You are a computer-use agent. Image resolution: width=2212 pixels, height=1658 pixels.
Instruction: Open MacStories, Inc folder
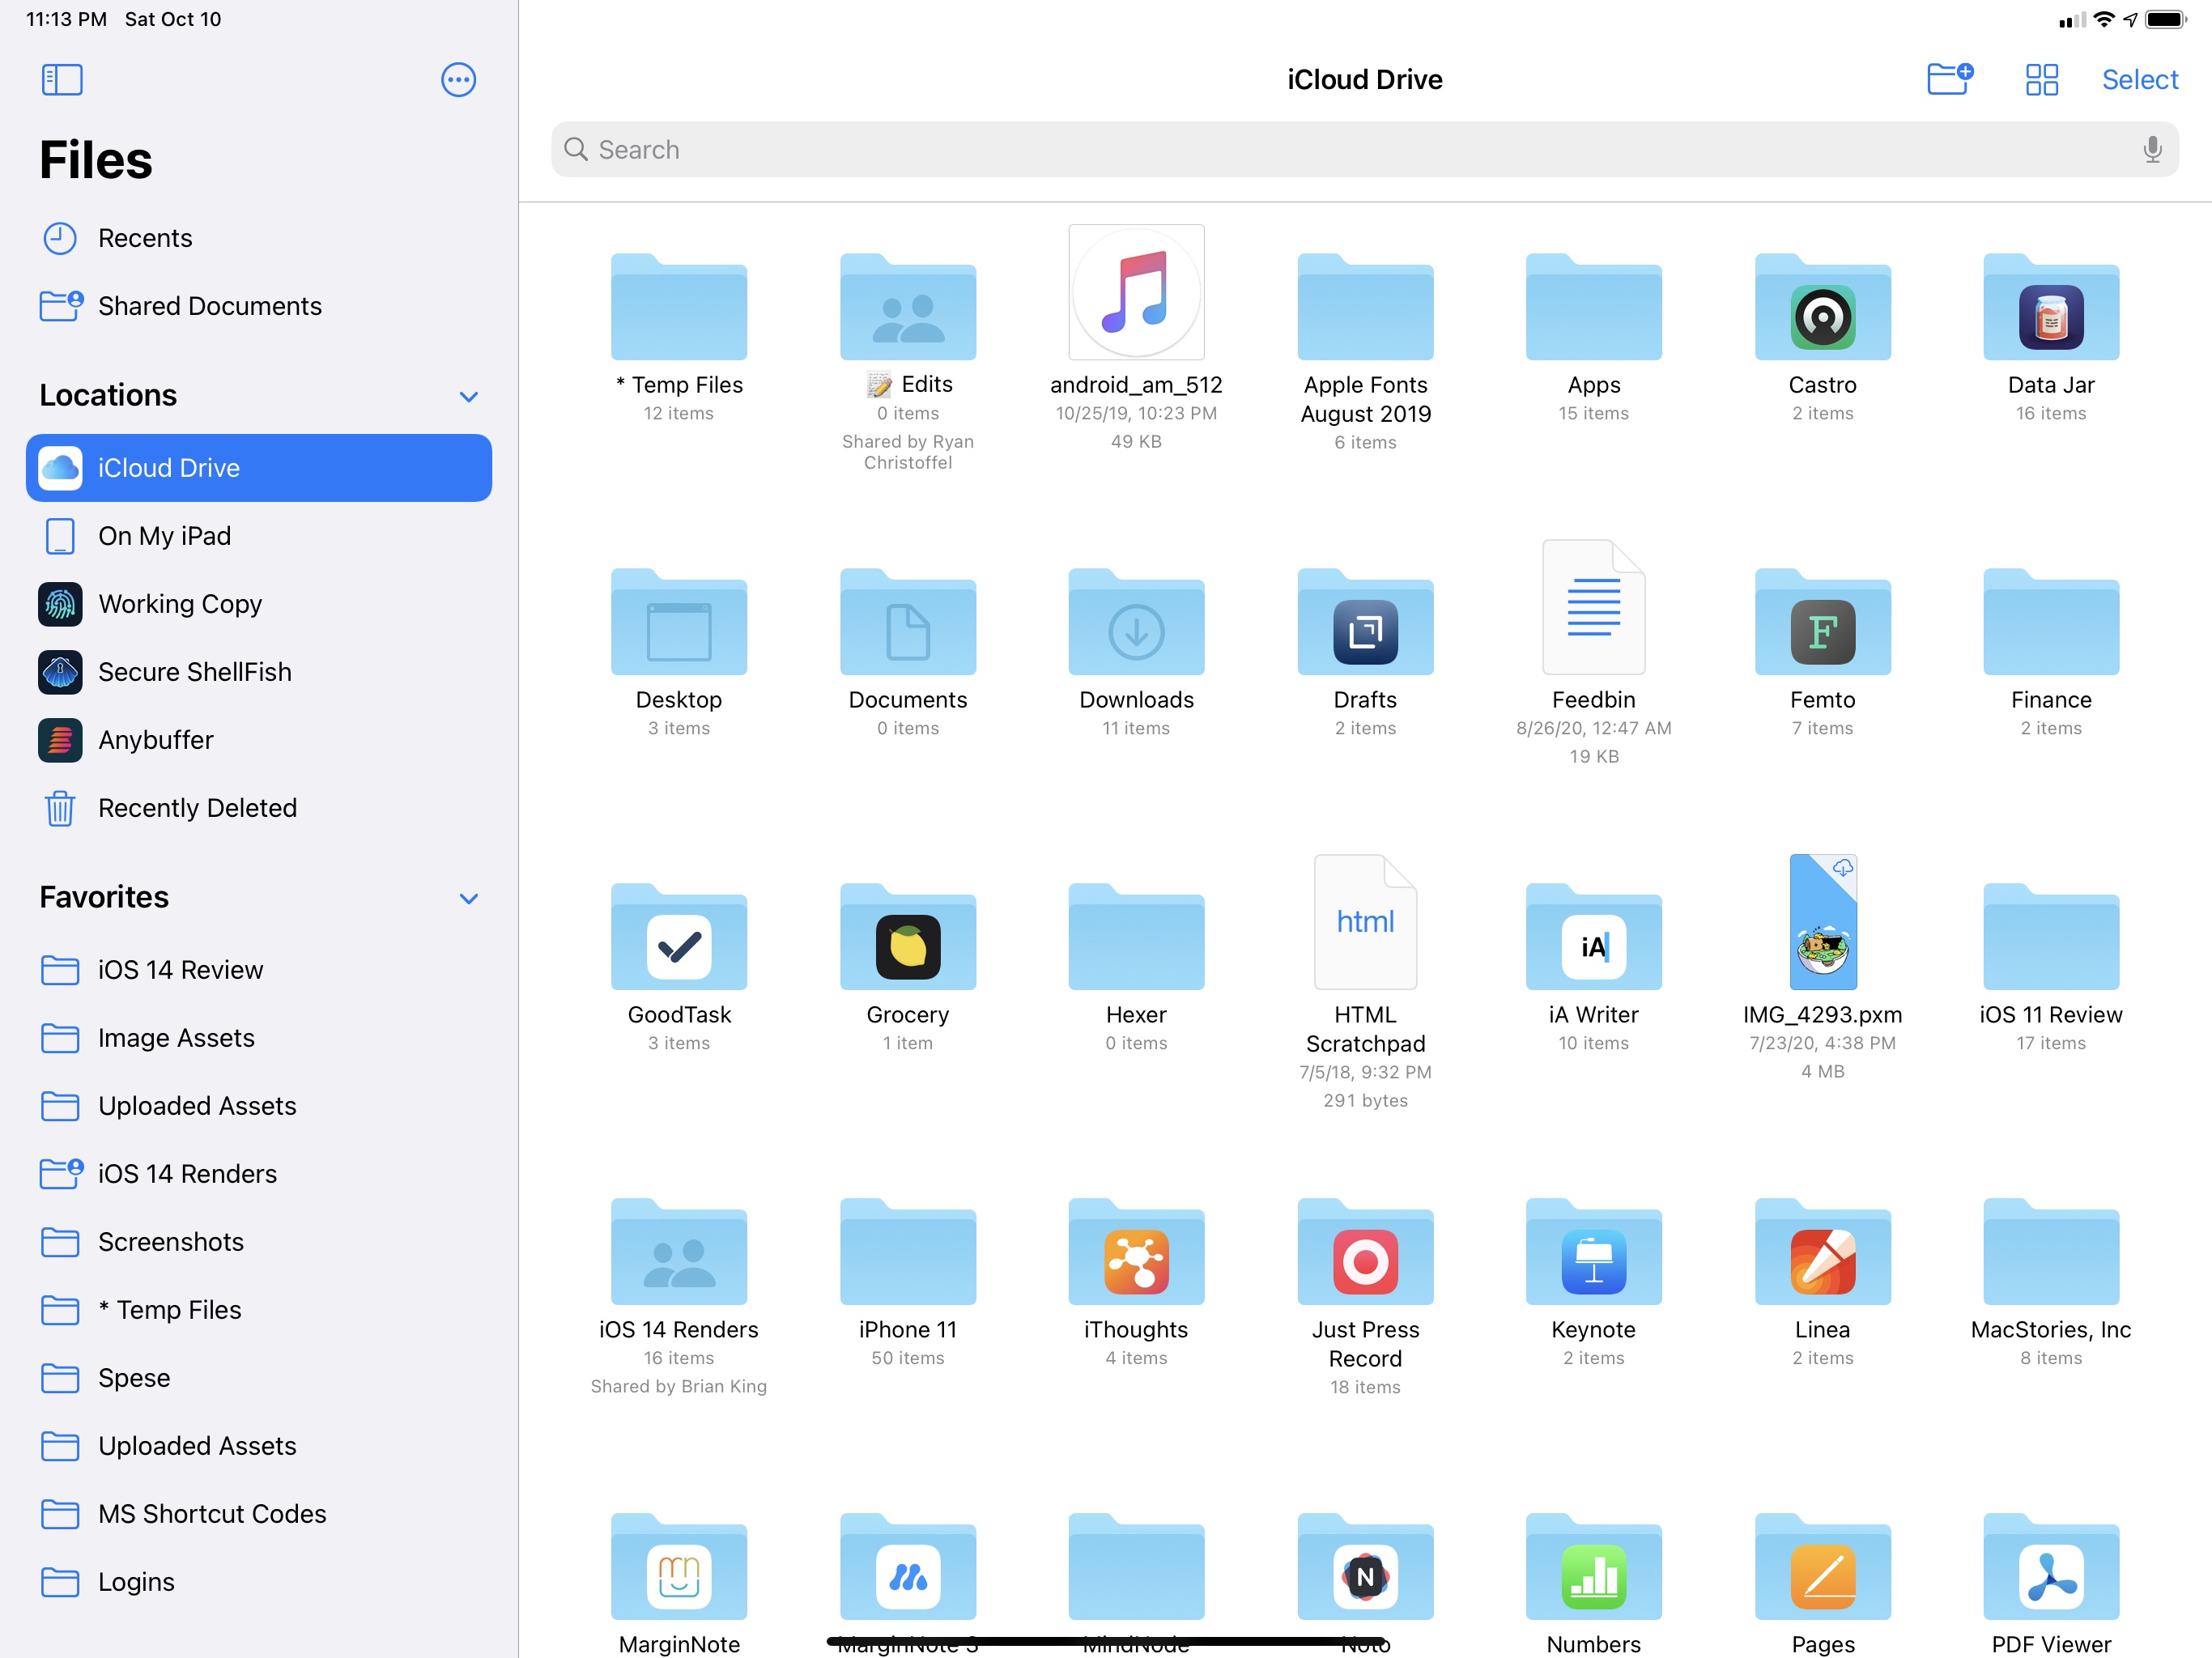pos(2051,1253)
